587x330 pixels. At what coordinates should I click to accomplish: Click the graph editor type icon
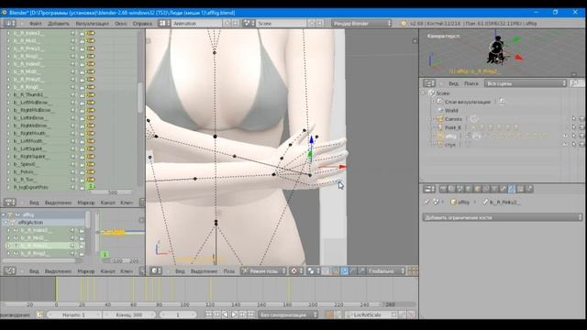[x=9, y=271]
